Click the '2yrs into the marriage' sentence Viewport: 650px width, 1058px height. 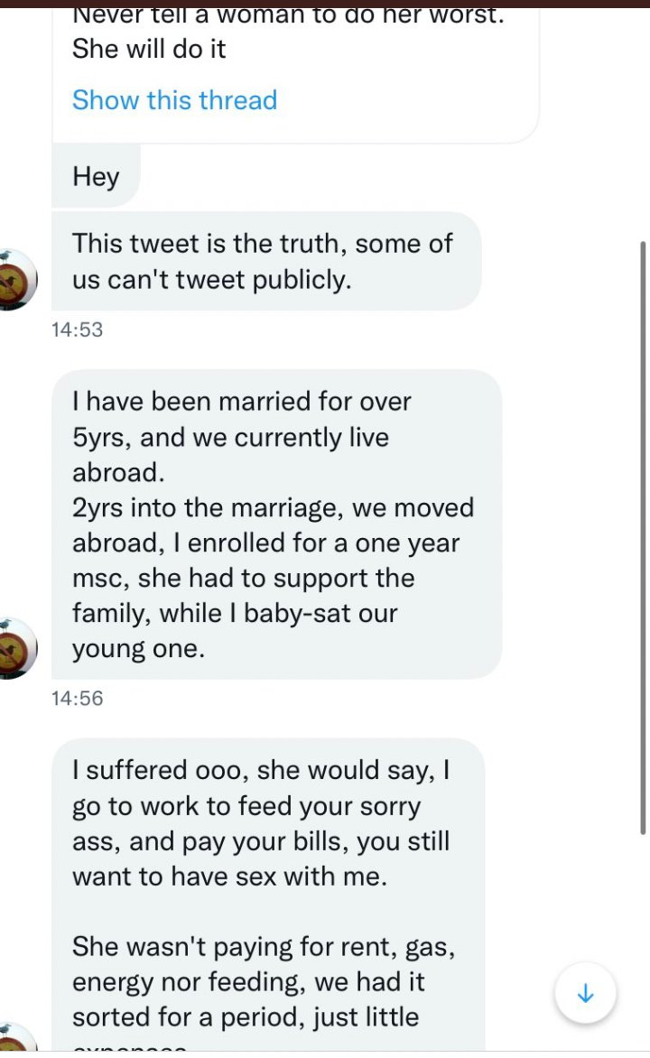pyautogui.click(x=273, y=507)
